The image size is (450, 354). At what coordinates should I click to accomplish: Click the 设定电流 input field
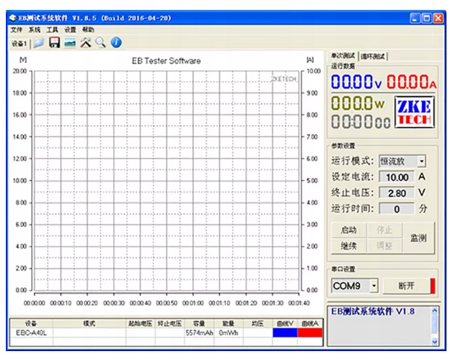(397, 177)
